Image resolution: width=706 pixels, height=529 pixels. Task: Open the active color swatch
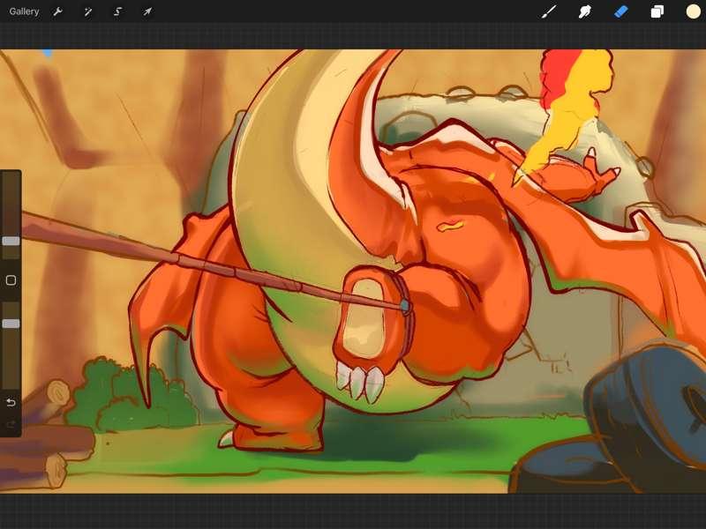click(x=693, y=11)
